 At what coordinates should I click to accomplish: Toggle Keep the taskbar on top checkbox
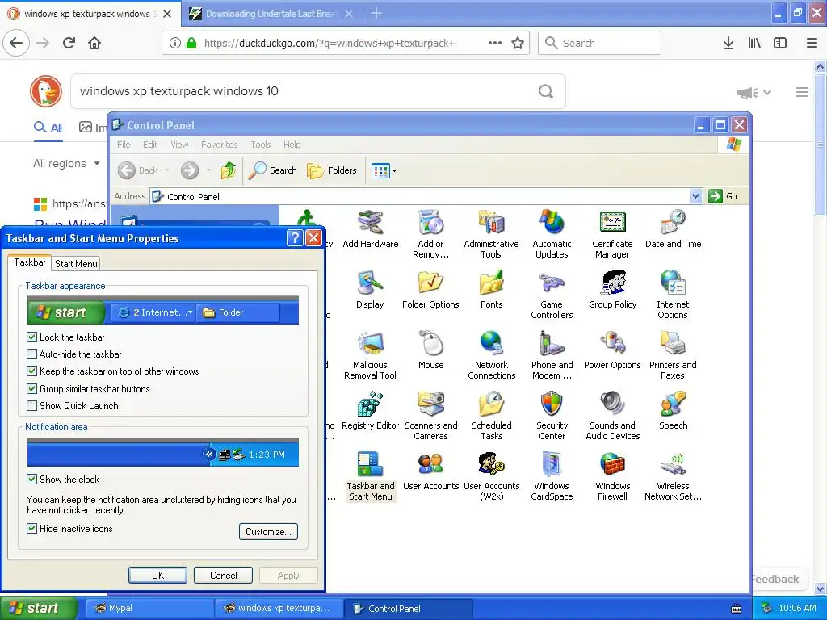click(31, 371)
